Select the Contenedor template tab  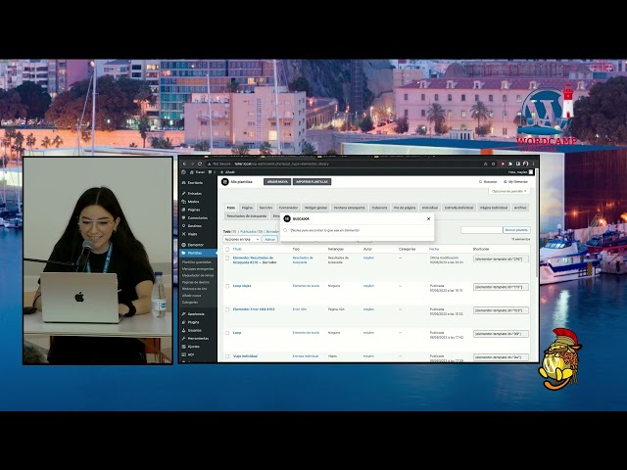point(288,208)
